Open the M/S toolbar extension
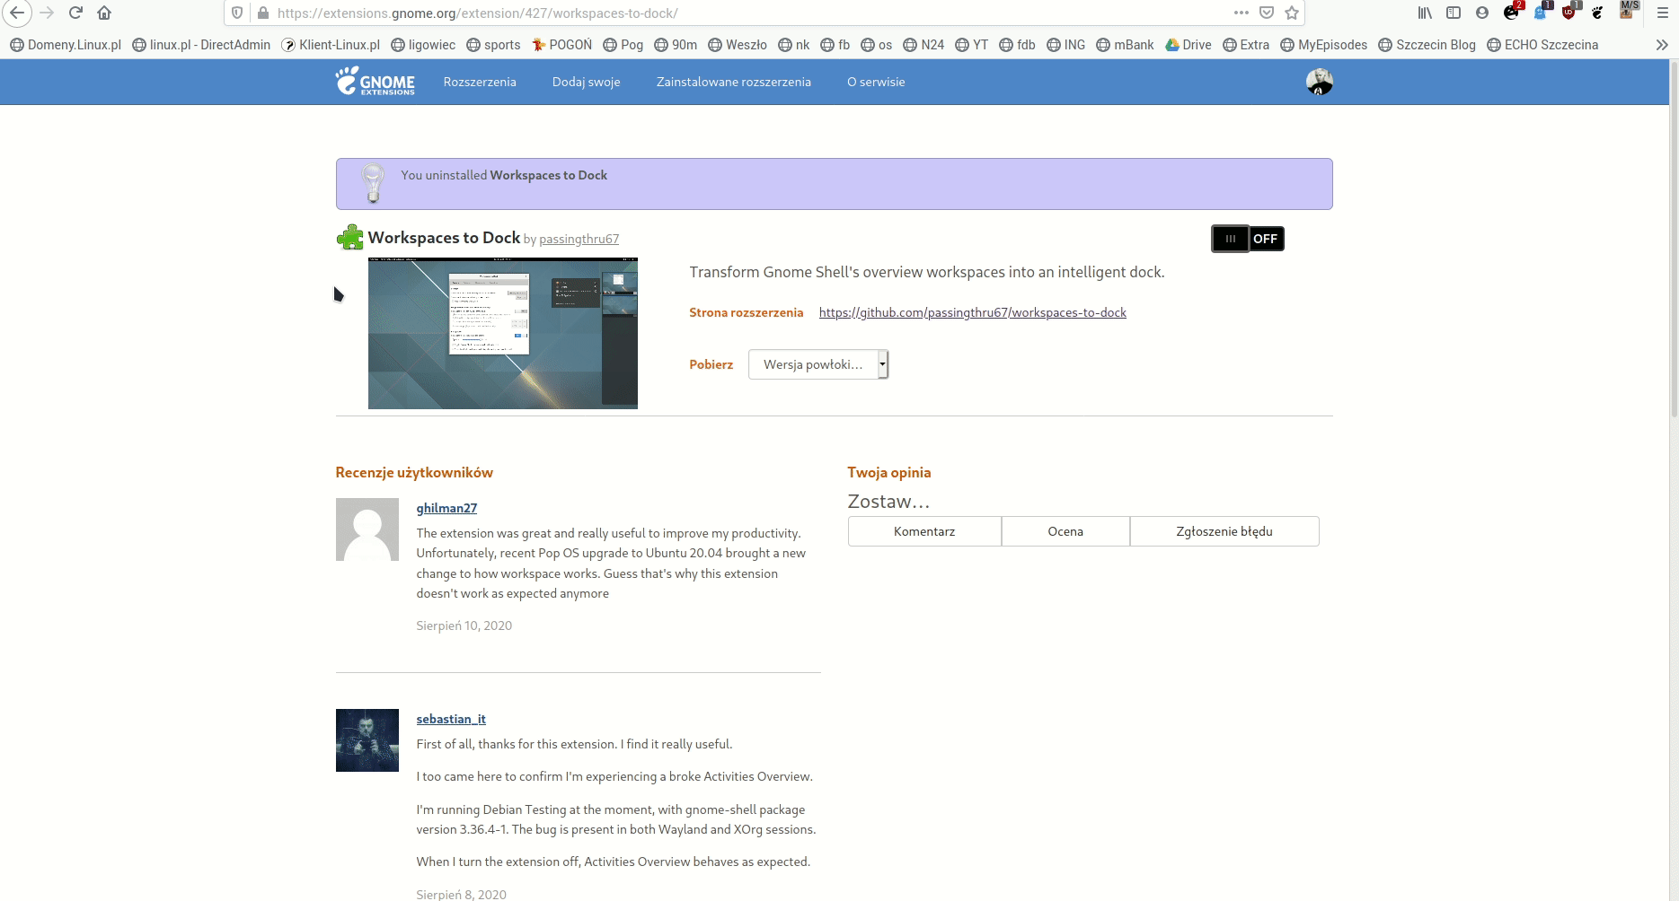Viewport: 1679px width, 901px height. (x=1629, y=11)
